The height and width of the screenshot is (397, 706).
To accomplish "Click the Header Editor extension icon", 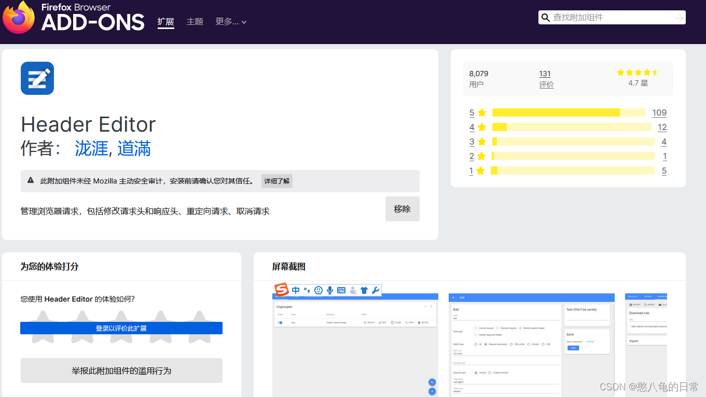I will (x=37, y=78).
